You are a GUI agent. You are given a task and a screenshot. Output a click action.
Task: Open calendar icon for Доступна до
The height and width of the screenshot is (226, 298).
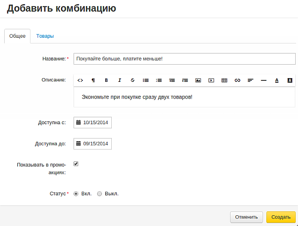[79, 144]
